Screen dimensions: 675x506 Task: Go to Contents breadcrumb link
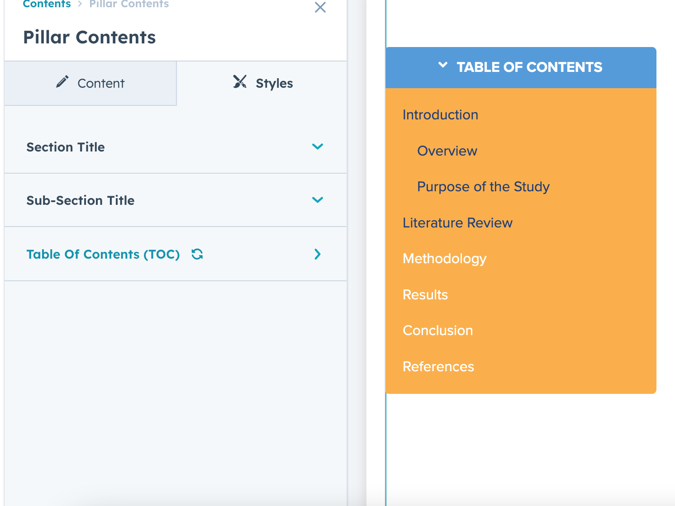(x=47, y=4)
